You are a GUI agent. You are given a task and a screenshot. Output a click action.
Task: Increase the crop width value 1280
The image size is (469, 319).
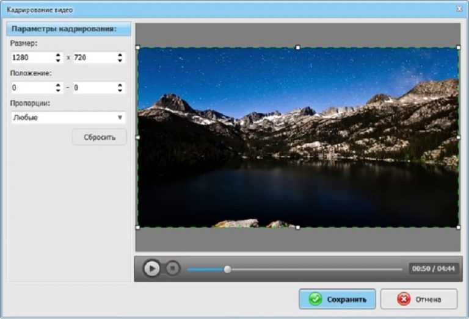point(58,55)
